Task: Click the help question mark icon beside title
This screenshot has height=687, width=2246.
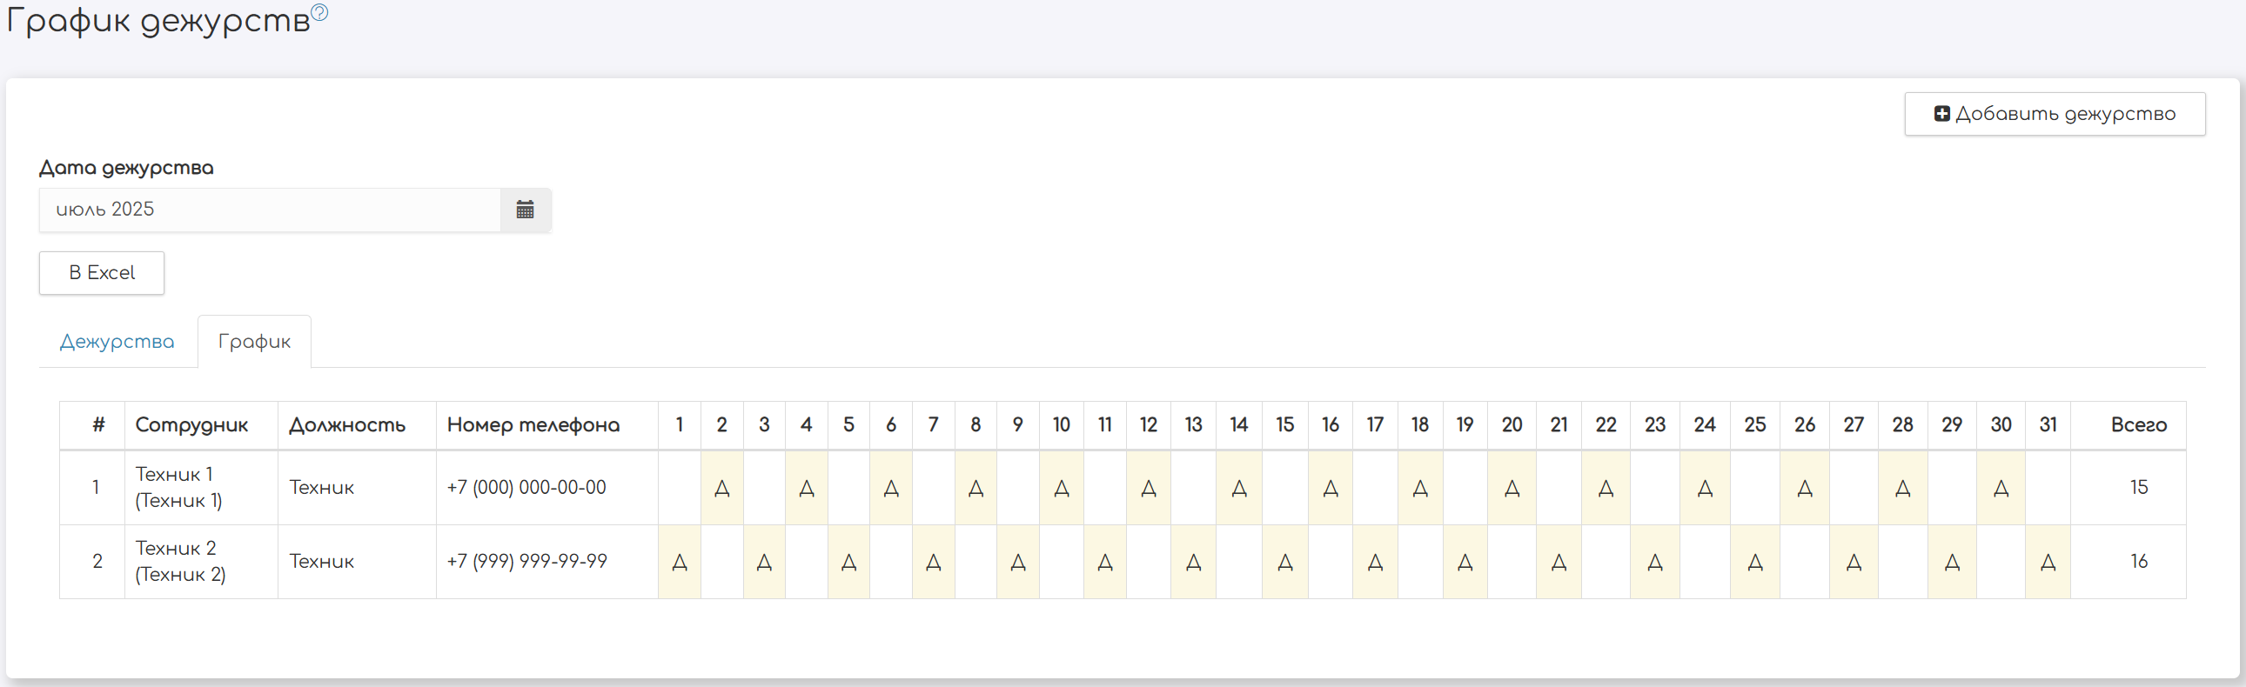Action: [x=320, y=12]
